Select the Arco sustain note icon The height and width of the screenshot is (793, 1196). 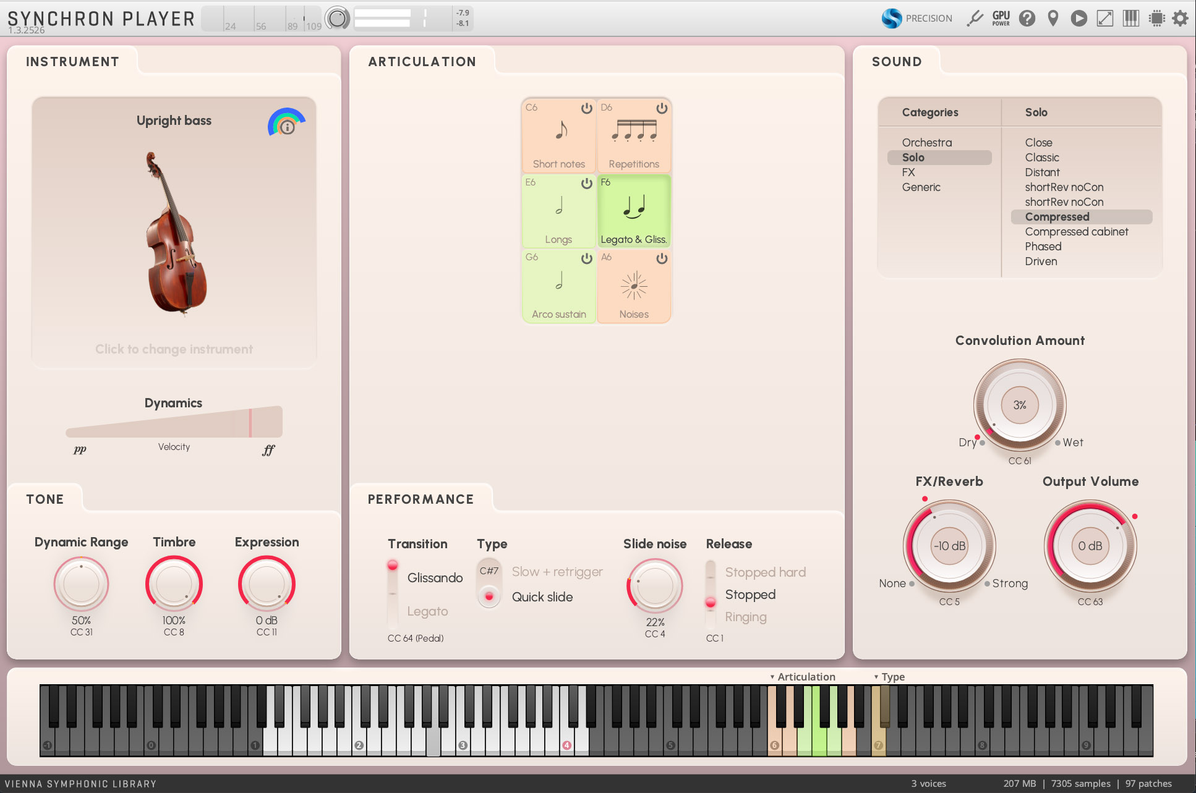pos(559,281)
